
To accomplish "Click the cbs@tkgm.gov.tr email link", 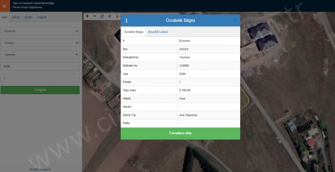I will [40, 169].
